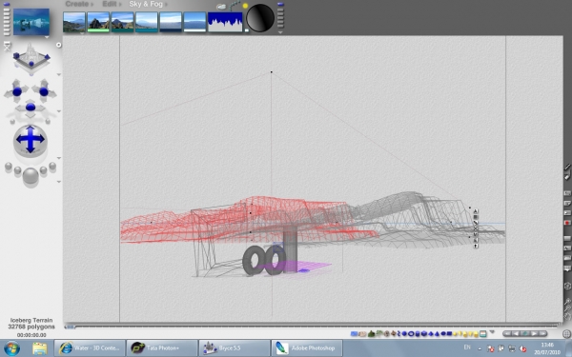Image resolution: width=572 pixels, height=357 pixels.
Task: Open object attributes A icon
Action: [476, 211]
